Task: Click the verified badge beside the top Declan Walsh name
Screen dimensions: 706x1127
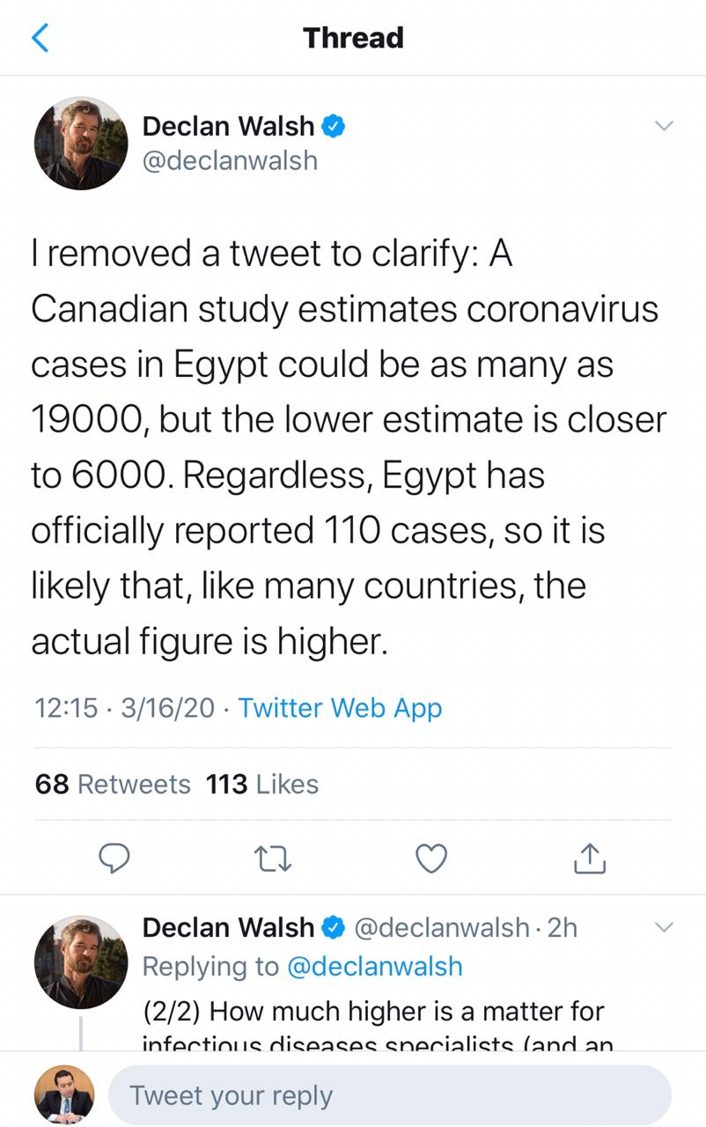Action: [x=332, y=127]
